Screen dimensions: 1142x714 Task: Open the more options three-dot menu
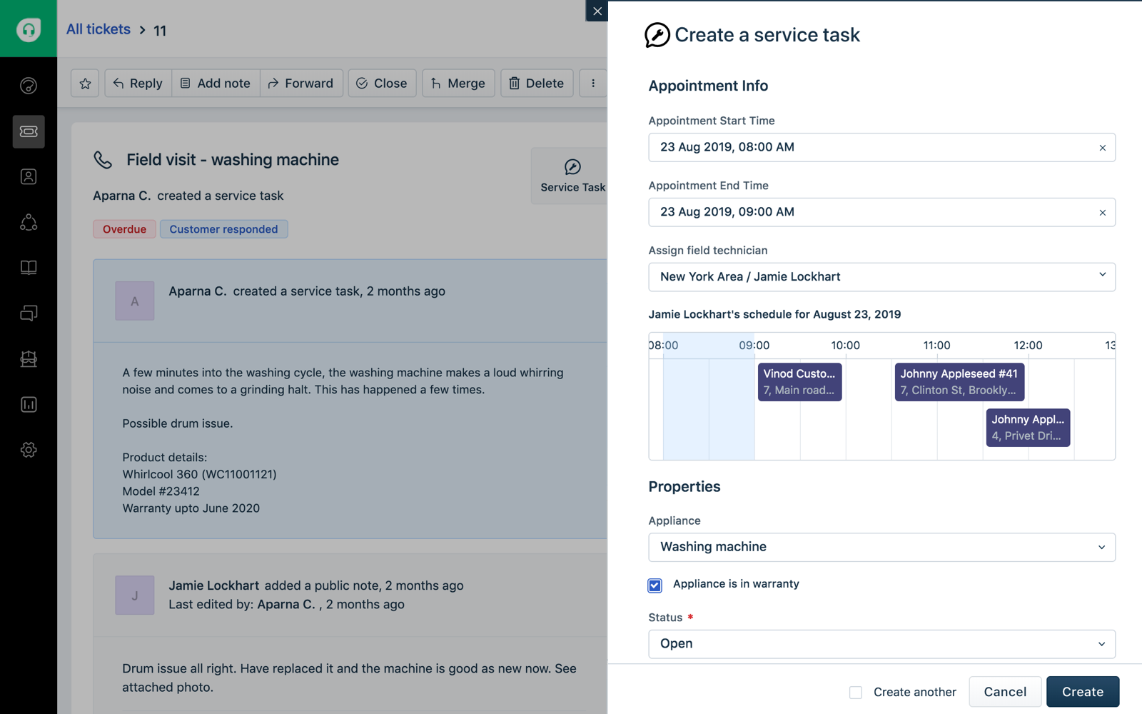(x=592, y=84)
